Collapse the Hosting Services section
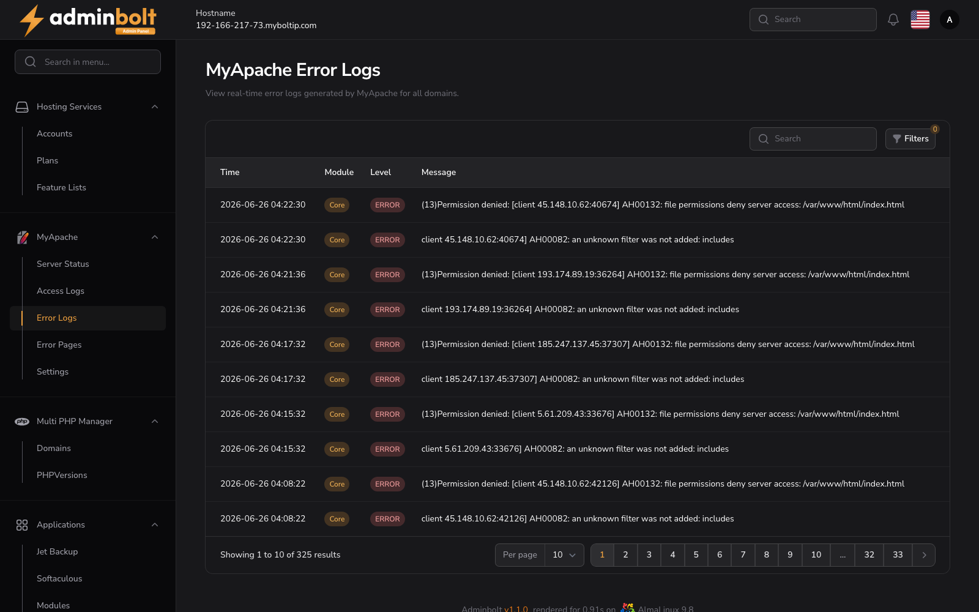This screenshot has height=612, width=979. [155, 107]
